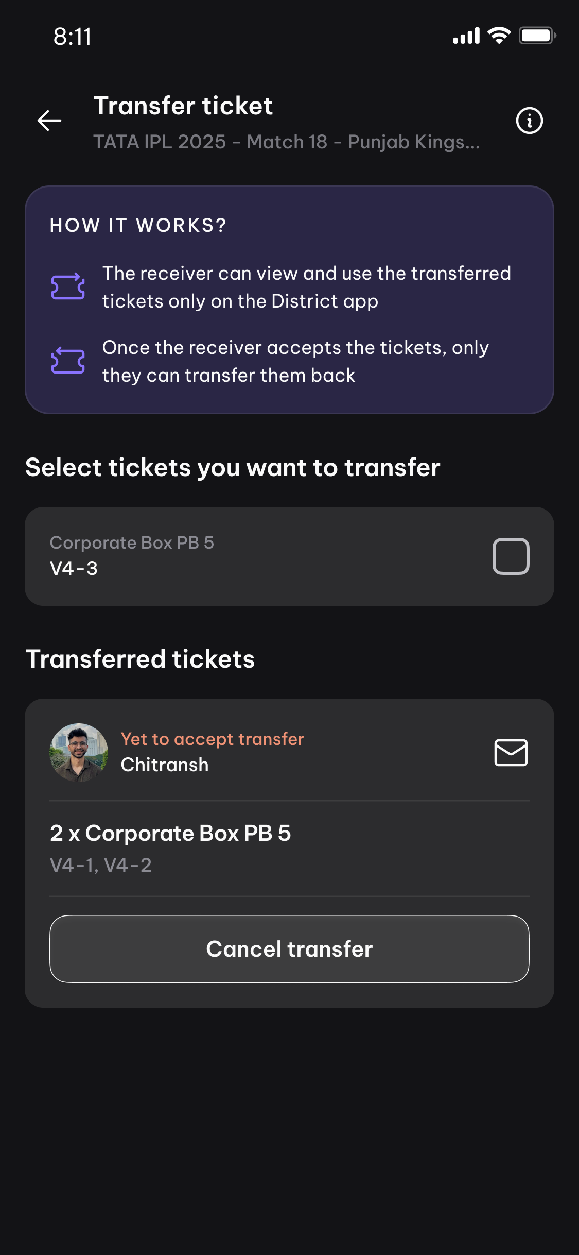This screenshot has height=1255, width=579.
Task: Tap the Transfer ticket page title
Action: [183, 106]
